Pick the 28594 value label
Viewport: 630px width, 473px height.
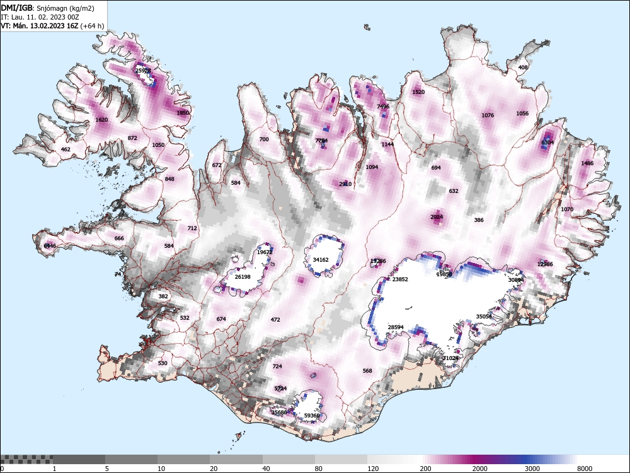(x=396, y=327)
